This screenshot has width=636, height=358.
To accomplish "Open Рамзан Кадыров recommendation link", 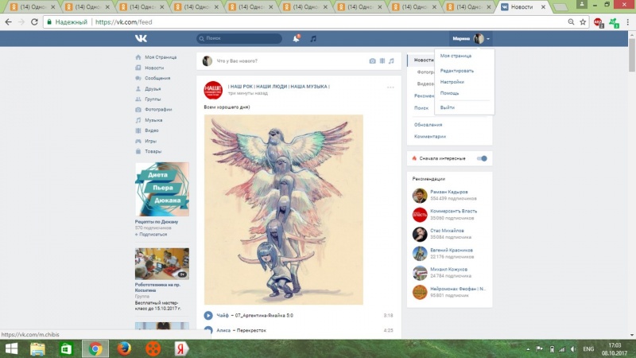I will pos(449,192).
